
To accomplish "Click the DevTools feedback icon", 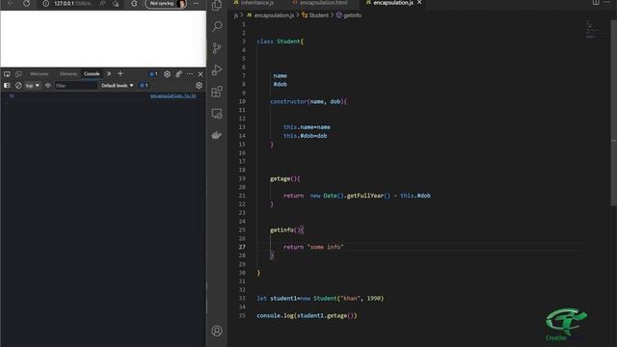I will pos(178,74).
